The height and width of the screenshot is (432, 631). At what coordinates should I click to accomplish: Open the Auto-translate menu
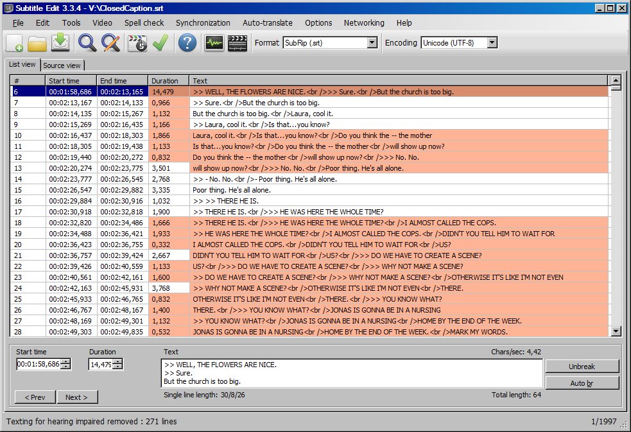(x=268, y=23)
